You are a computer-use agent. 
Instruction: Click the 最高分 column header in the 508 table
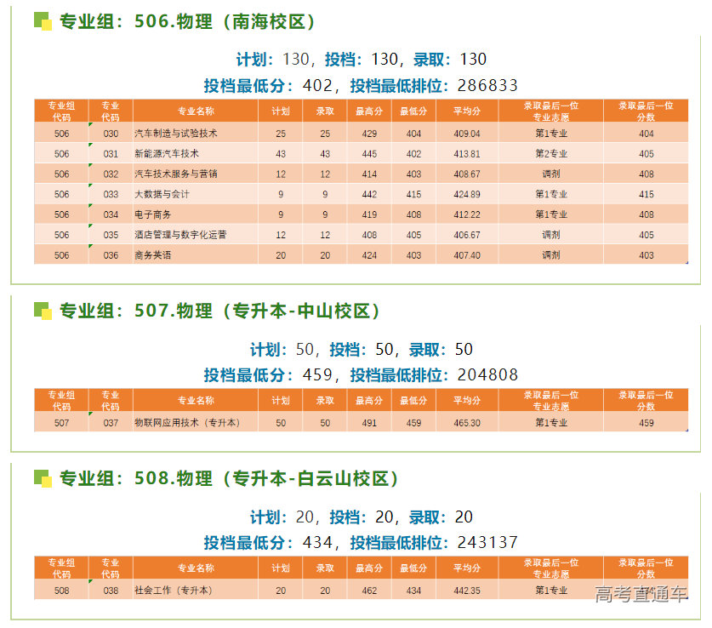369,568
